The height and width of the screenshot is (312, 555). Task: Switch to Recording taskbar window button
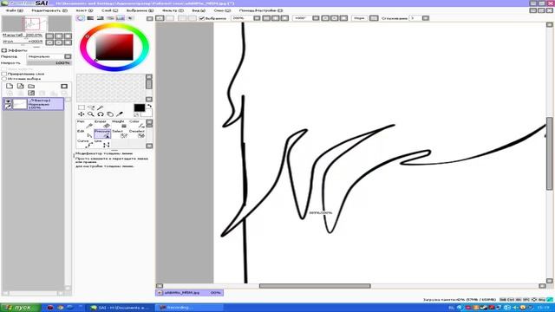tap(190, 308)
